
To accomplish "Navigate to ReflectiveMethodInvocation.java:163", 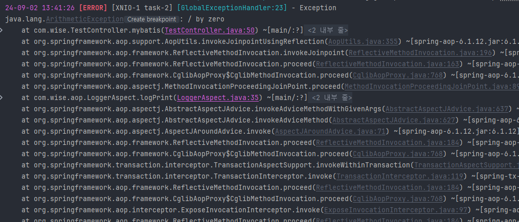I will pyautogui.click(x=388, y=64).
